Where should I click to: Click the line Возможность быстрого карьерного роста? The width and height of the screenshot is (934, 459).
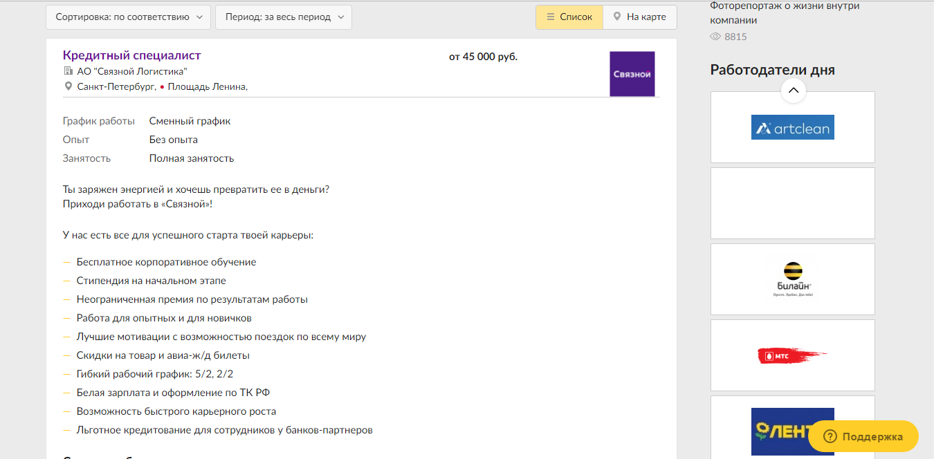(x=176, y=411)
